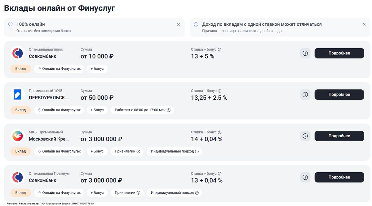Screen dimensions: 372x206
Task: Click the Вклад tag on МКБ. Премиальный
Action: coord(21,152)
